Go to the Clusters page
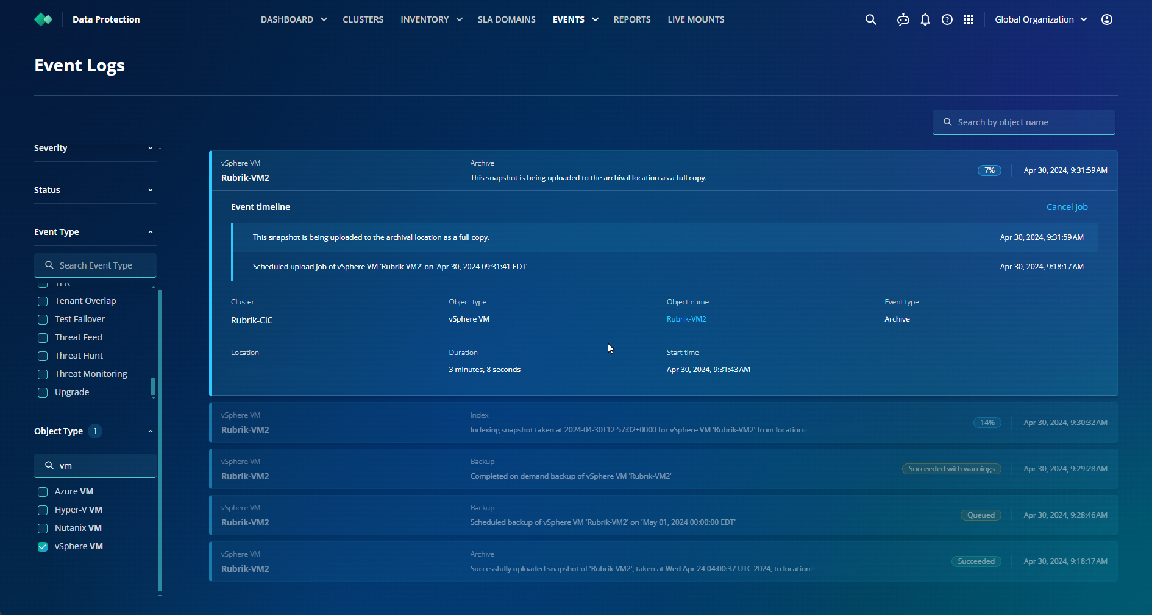Image resolution: width=1152 pixels, height=615 pixels. pos(363,19)
